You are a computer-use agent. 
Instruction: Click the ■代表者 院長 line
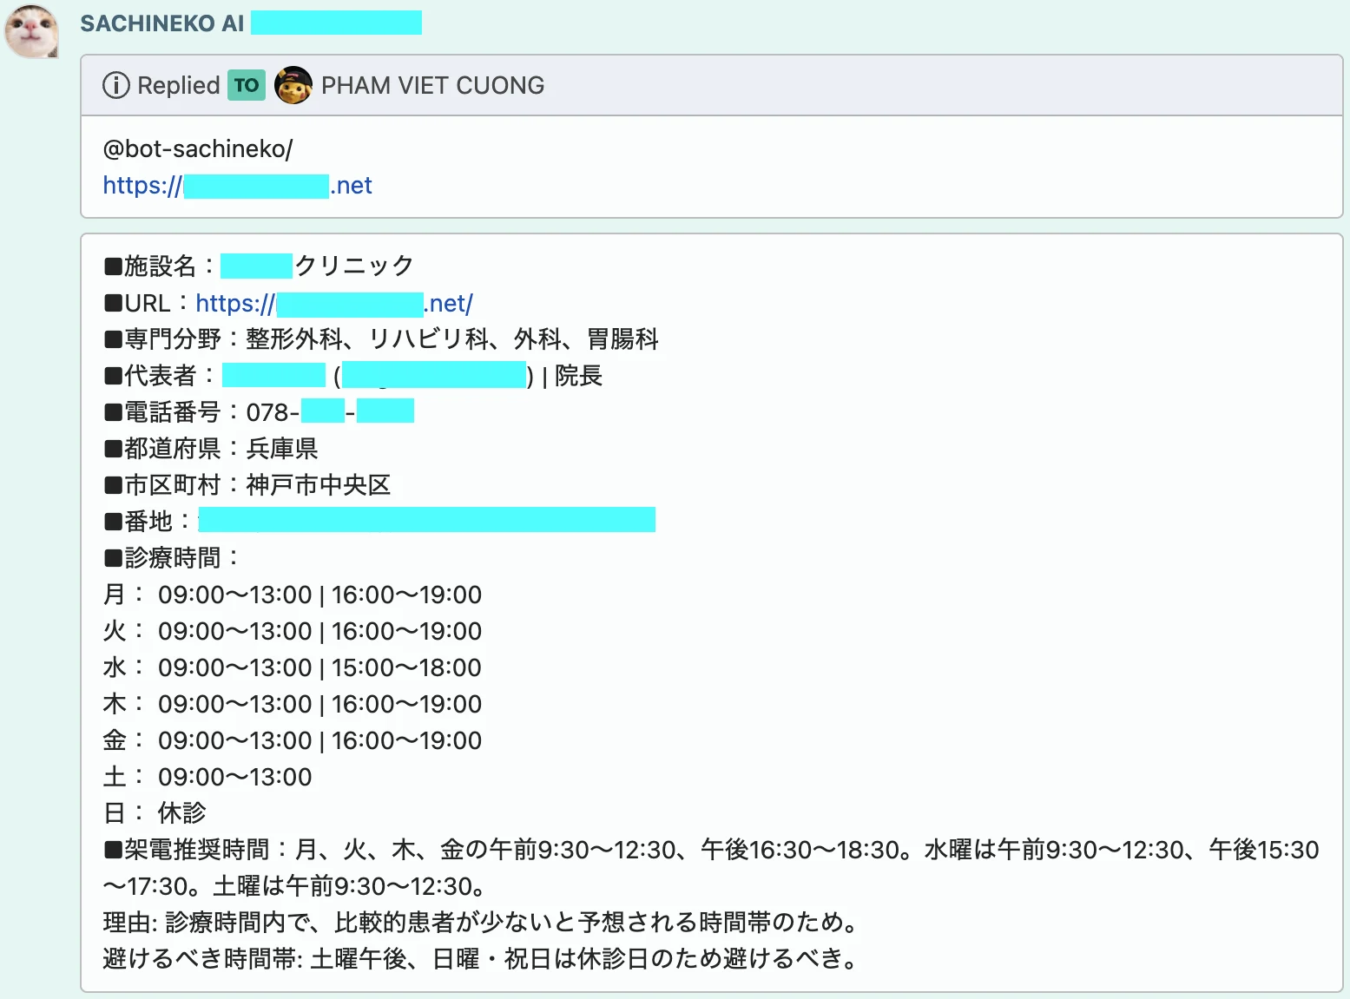pos(352,376)
